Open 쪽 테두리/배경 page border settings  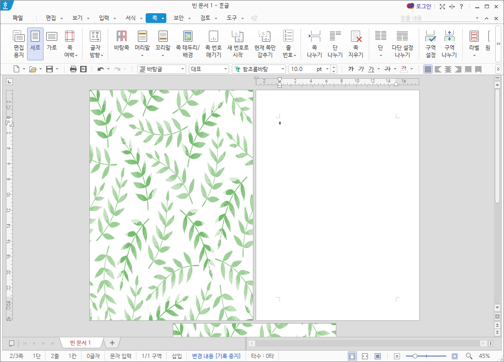coord(188,43)
